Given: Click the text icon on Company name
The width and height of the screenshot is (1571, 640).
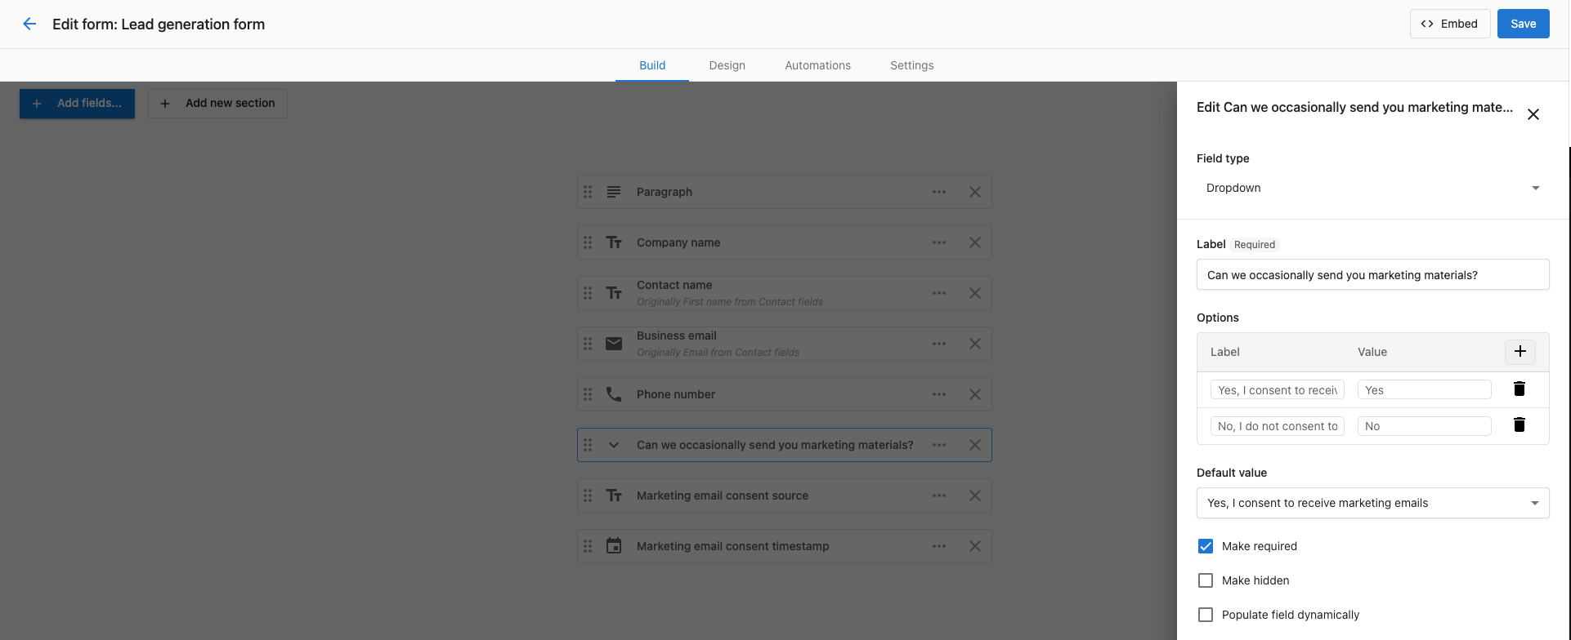Looking at the screenshot, I should (614, 242).
